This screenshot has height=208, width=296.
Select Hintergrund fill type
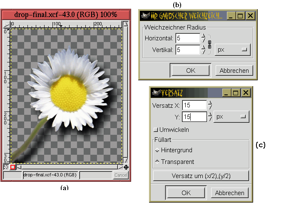pyautogui.click(x=157, y=150)
